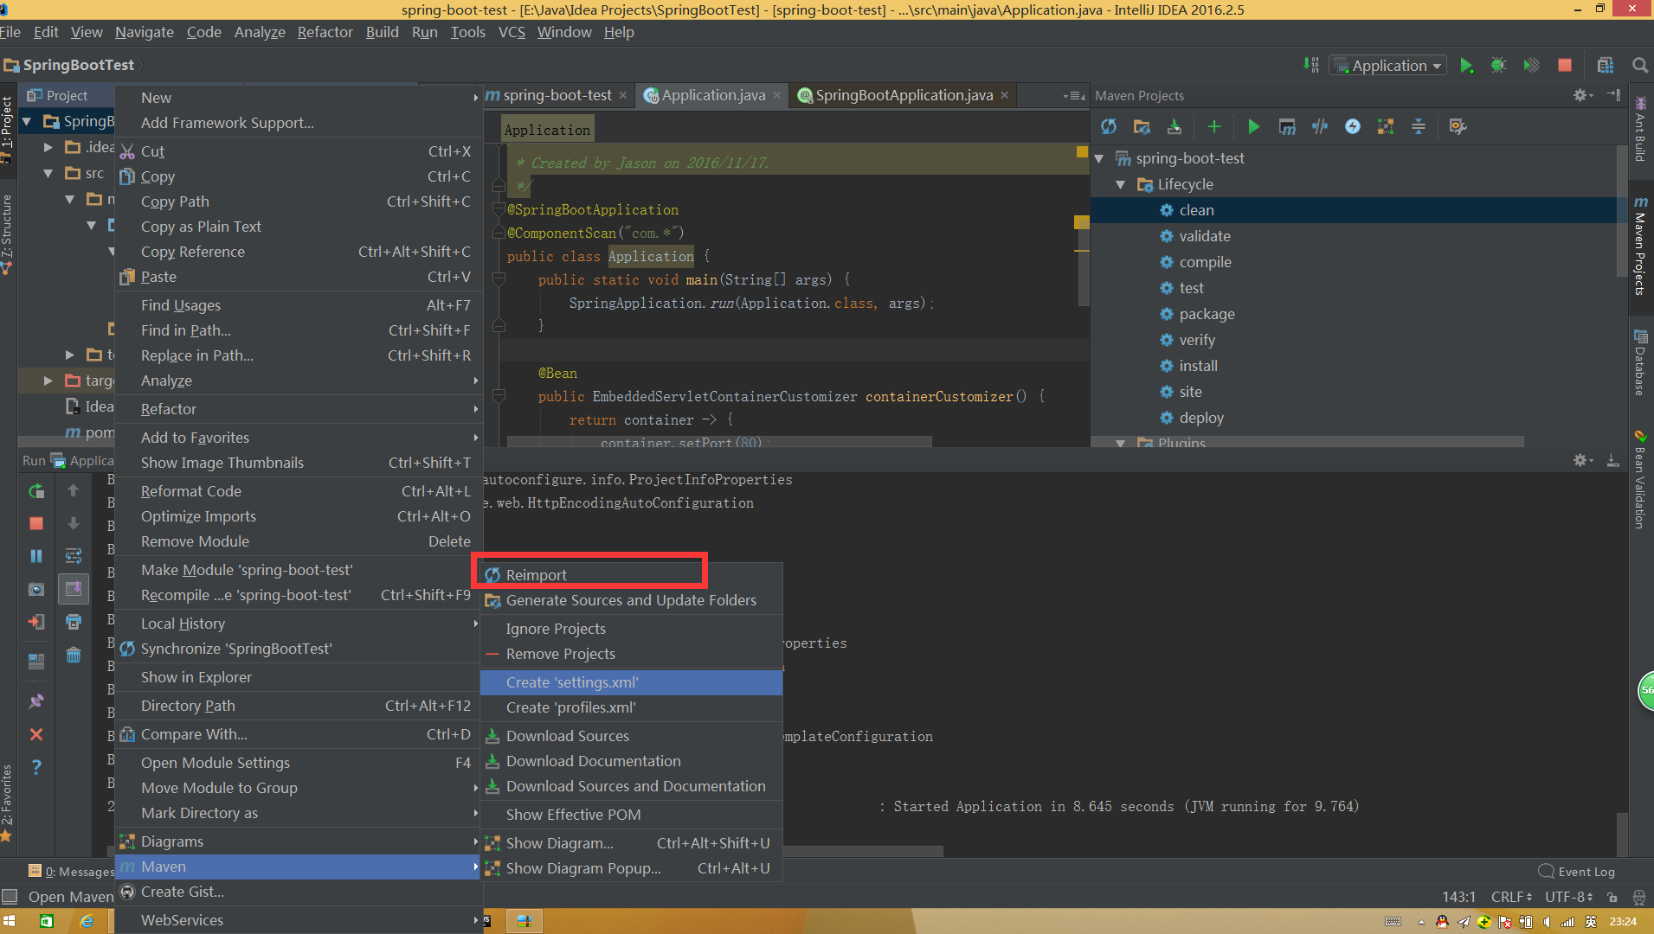
Task: Toggle Offline Mode in Maven panel
Action: tap(1353, 127)
